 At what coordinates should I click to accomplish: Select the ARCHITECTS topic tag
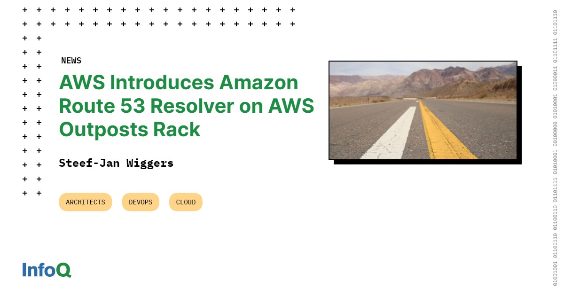tap(86, 202)
